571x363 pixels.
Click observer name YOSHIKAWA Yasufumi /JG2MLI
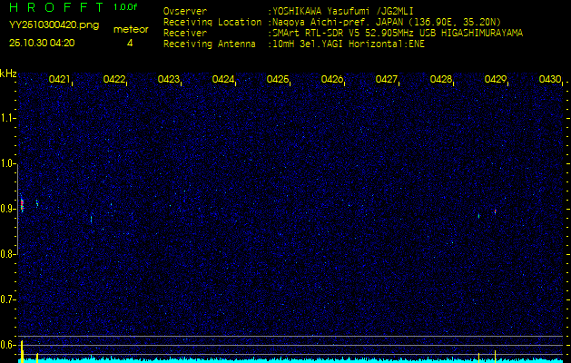(x=343, y=11)
